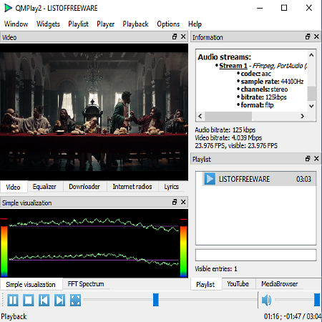Screen dimensions: 322x322
Task: Toggle fullscreen mode icon
Action: 75,300
